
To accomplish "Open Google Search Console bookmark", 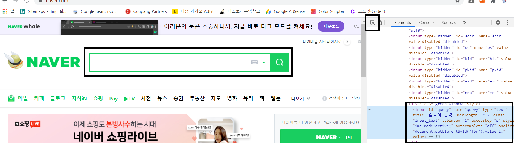I will point(95,11).
